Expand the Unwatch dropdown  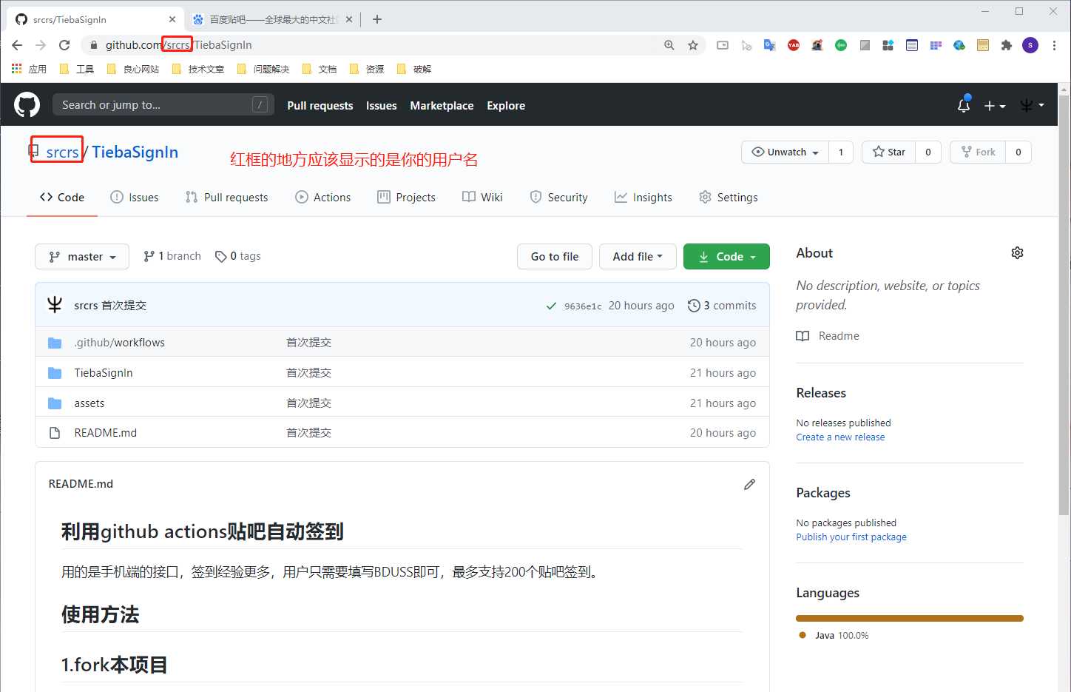[x=785, y=152]
